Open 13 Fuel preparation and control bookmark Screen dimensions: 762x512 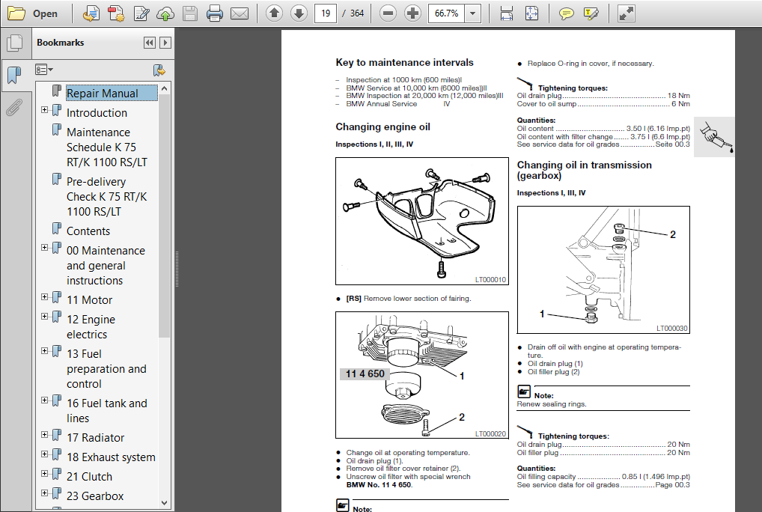tap(106, 369)
